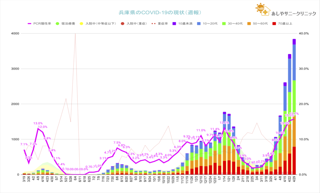Image resolution: width=320 pixels, height=193 pixels.
Task: Select the 70歳以上 red legend swatch
Action: point(274,23)
